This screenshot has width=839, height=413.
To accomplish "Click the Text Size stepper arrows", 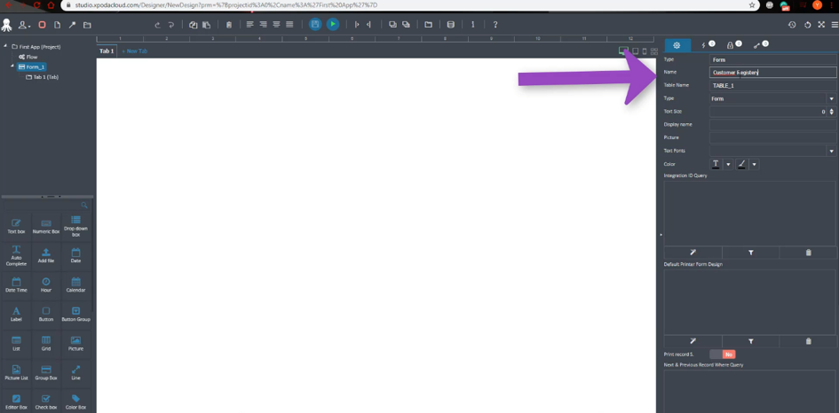I will (832, 112).
